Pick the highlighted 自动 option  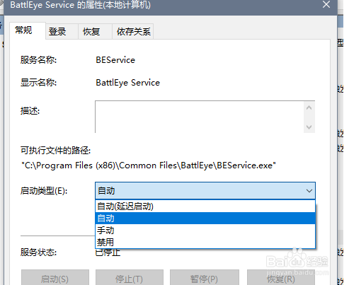tap(205, 219)
